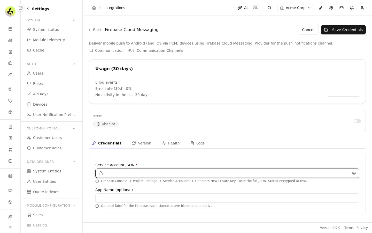372x233 pixels.
Task: Collapse the MODULE CONFIGURATION section
Action: [74, 206]
